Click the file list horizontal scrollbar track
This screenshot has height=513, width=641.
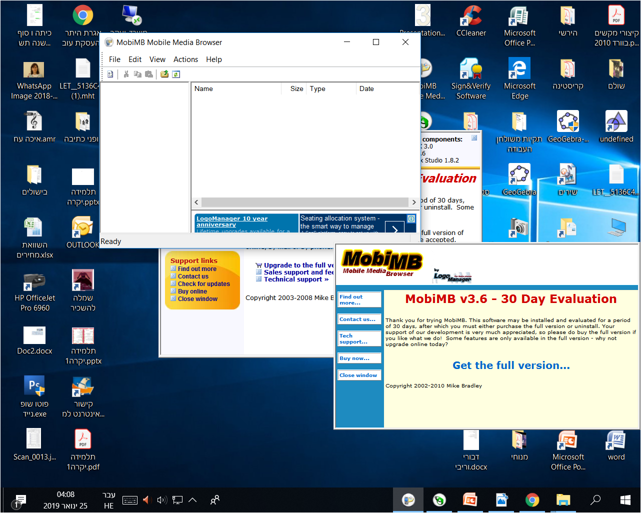click(x=305, y=202)
